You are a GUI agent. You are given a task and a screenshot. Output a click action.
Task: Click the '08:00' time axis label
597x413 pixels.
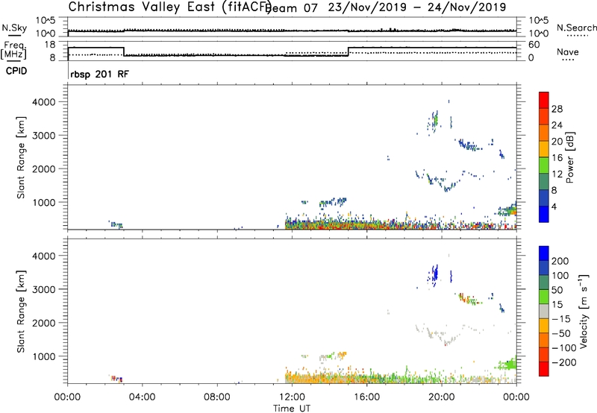217,397
